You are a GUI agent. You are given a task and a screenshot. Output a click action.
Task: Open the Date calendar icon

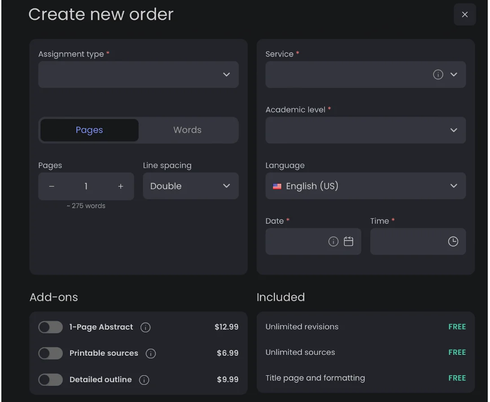pos(349,241)
